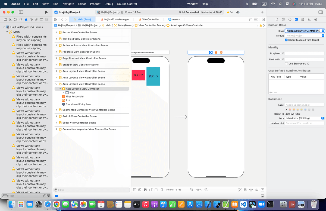This screenshot has width=326, height=211.
Task: Add an editor on the right
Action: [x=263, y=20]
